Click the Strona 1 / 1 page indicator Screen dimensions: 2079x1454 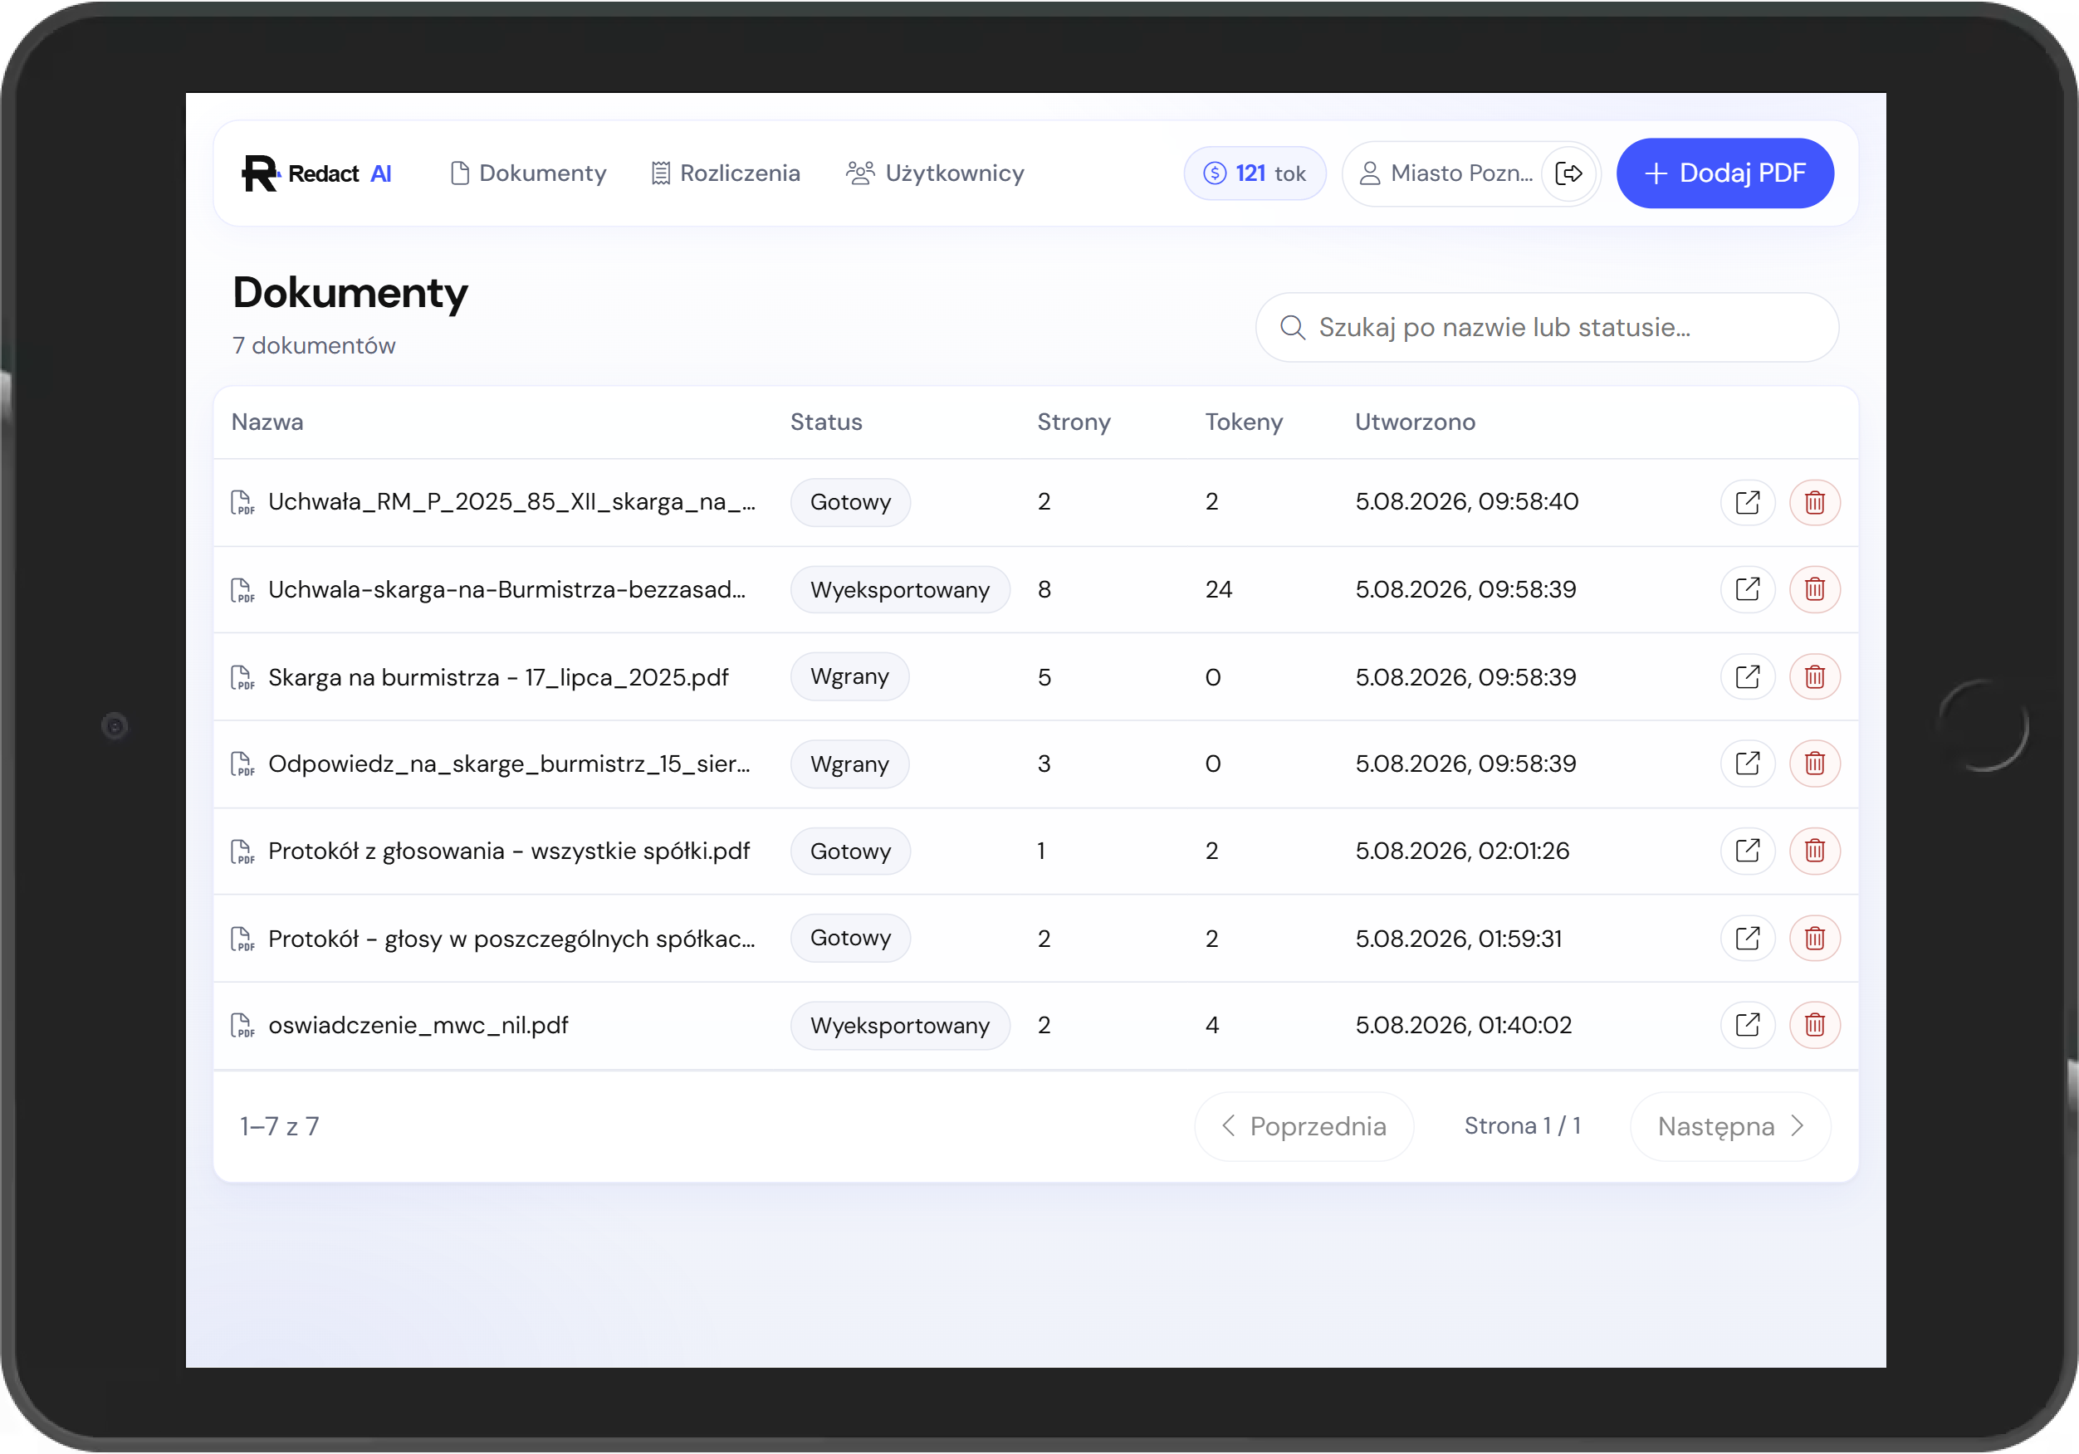[x=1521, y=1125]
